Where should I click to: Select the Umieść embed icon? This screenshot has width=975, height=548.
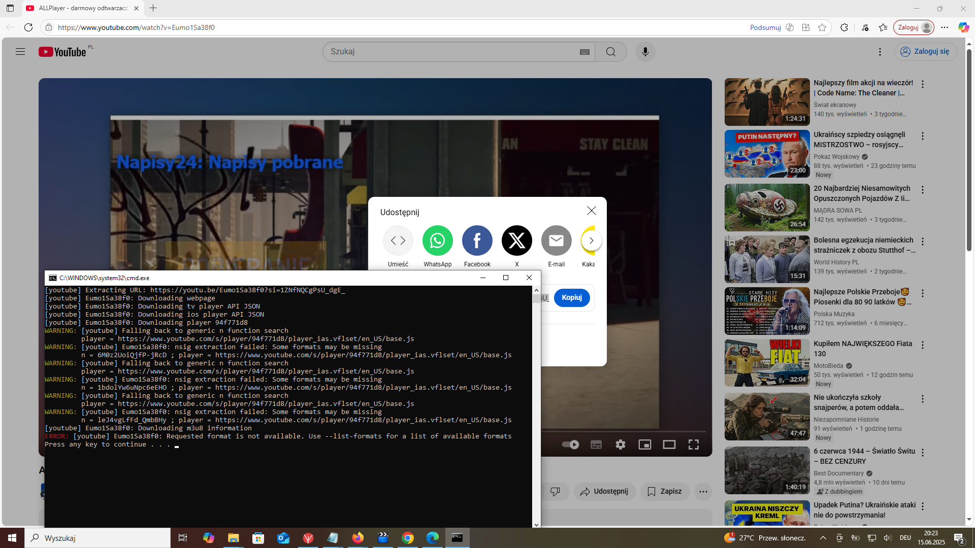(398, 241)
